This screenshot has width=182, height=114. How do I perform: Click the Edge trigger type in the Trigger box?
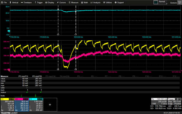[170, 104]
